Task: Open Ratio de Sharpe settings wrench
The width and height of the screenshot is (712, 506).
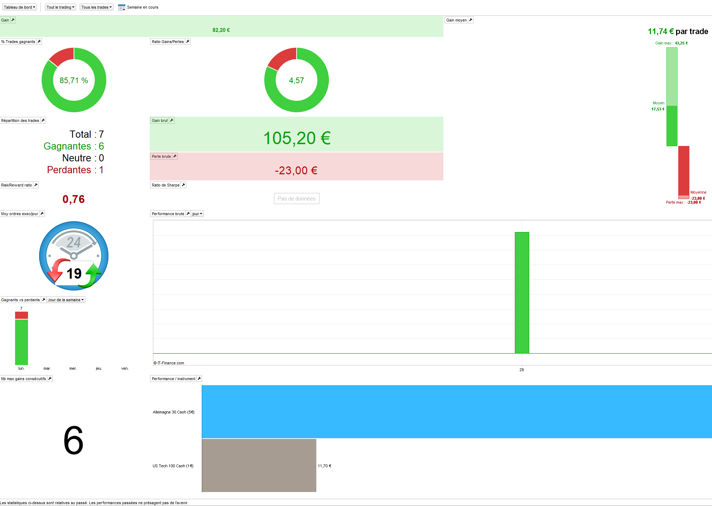Action: 183,185
